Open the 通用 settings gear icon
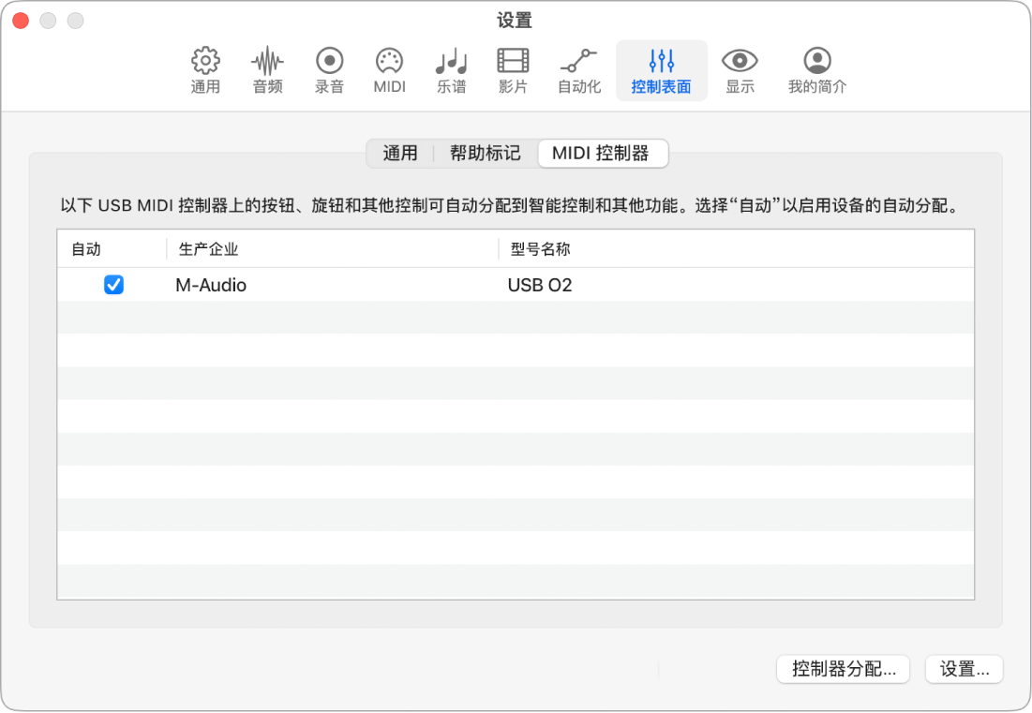Viewport: 1032px width, 713px height. [x=205, y=70]
